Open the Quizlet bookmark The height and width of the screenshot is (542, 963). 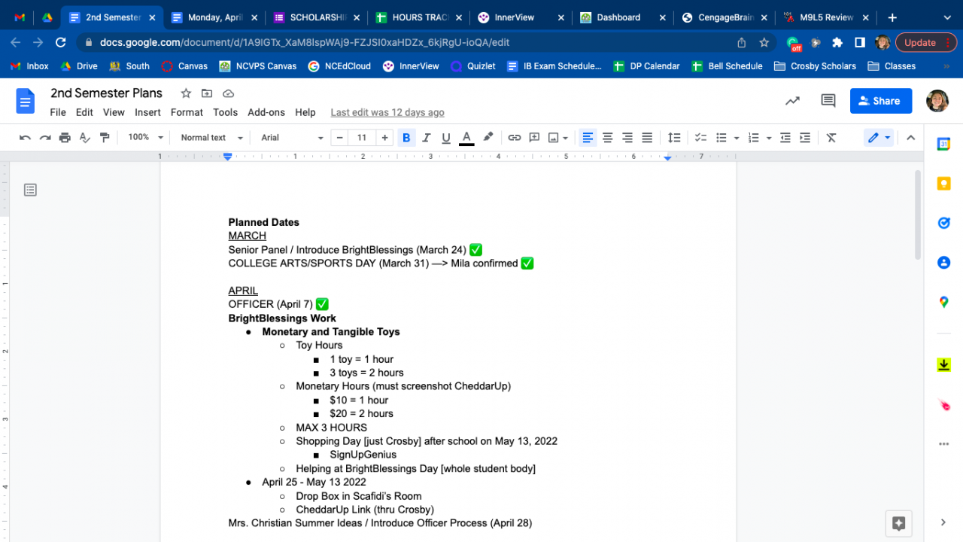coord(473,66)
